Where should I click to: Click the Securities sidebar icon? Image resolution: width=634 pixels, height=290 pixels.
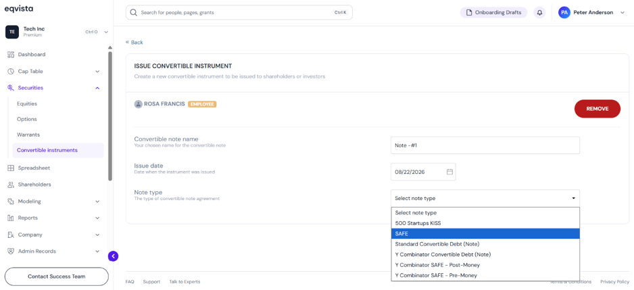[11, 88]
